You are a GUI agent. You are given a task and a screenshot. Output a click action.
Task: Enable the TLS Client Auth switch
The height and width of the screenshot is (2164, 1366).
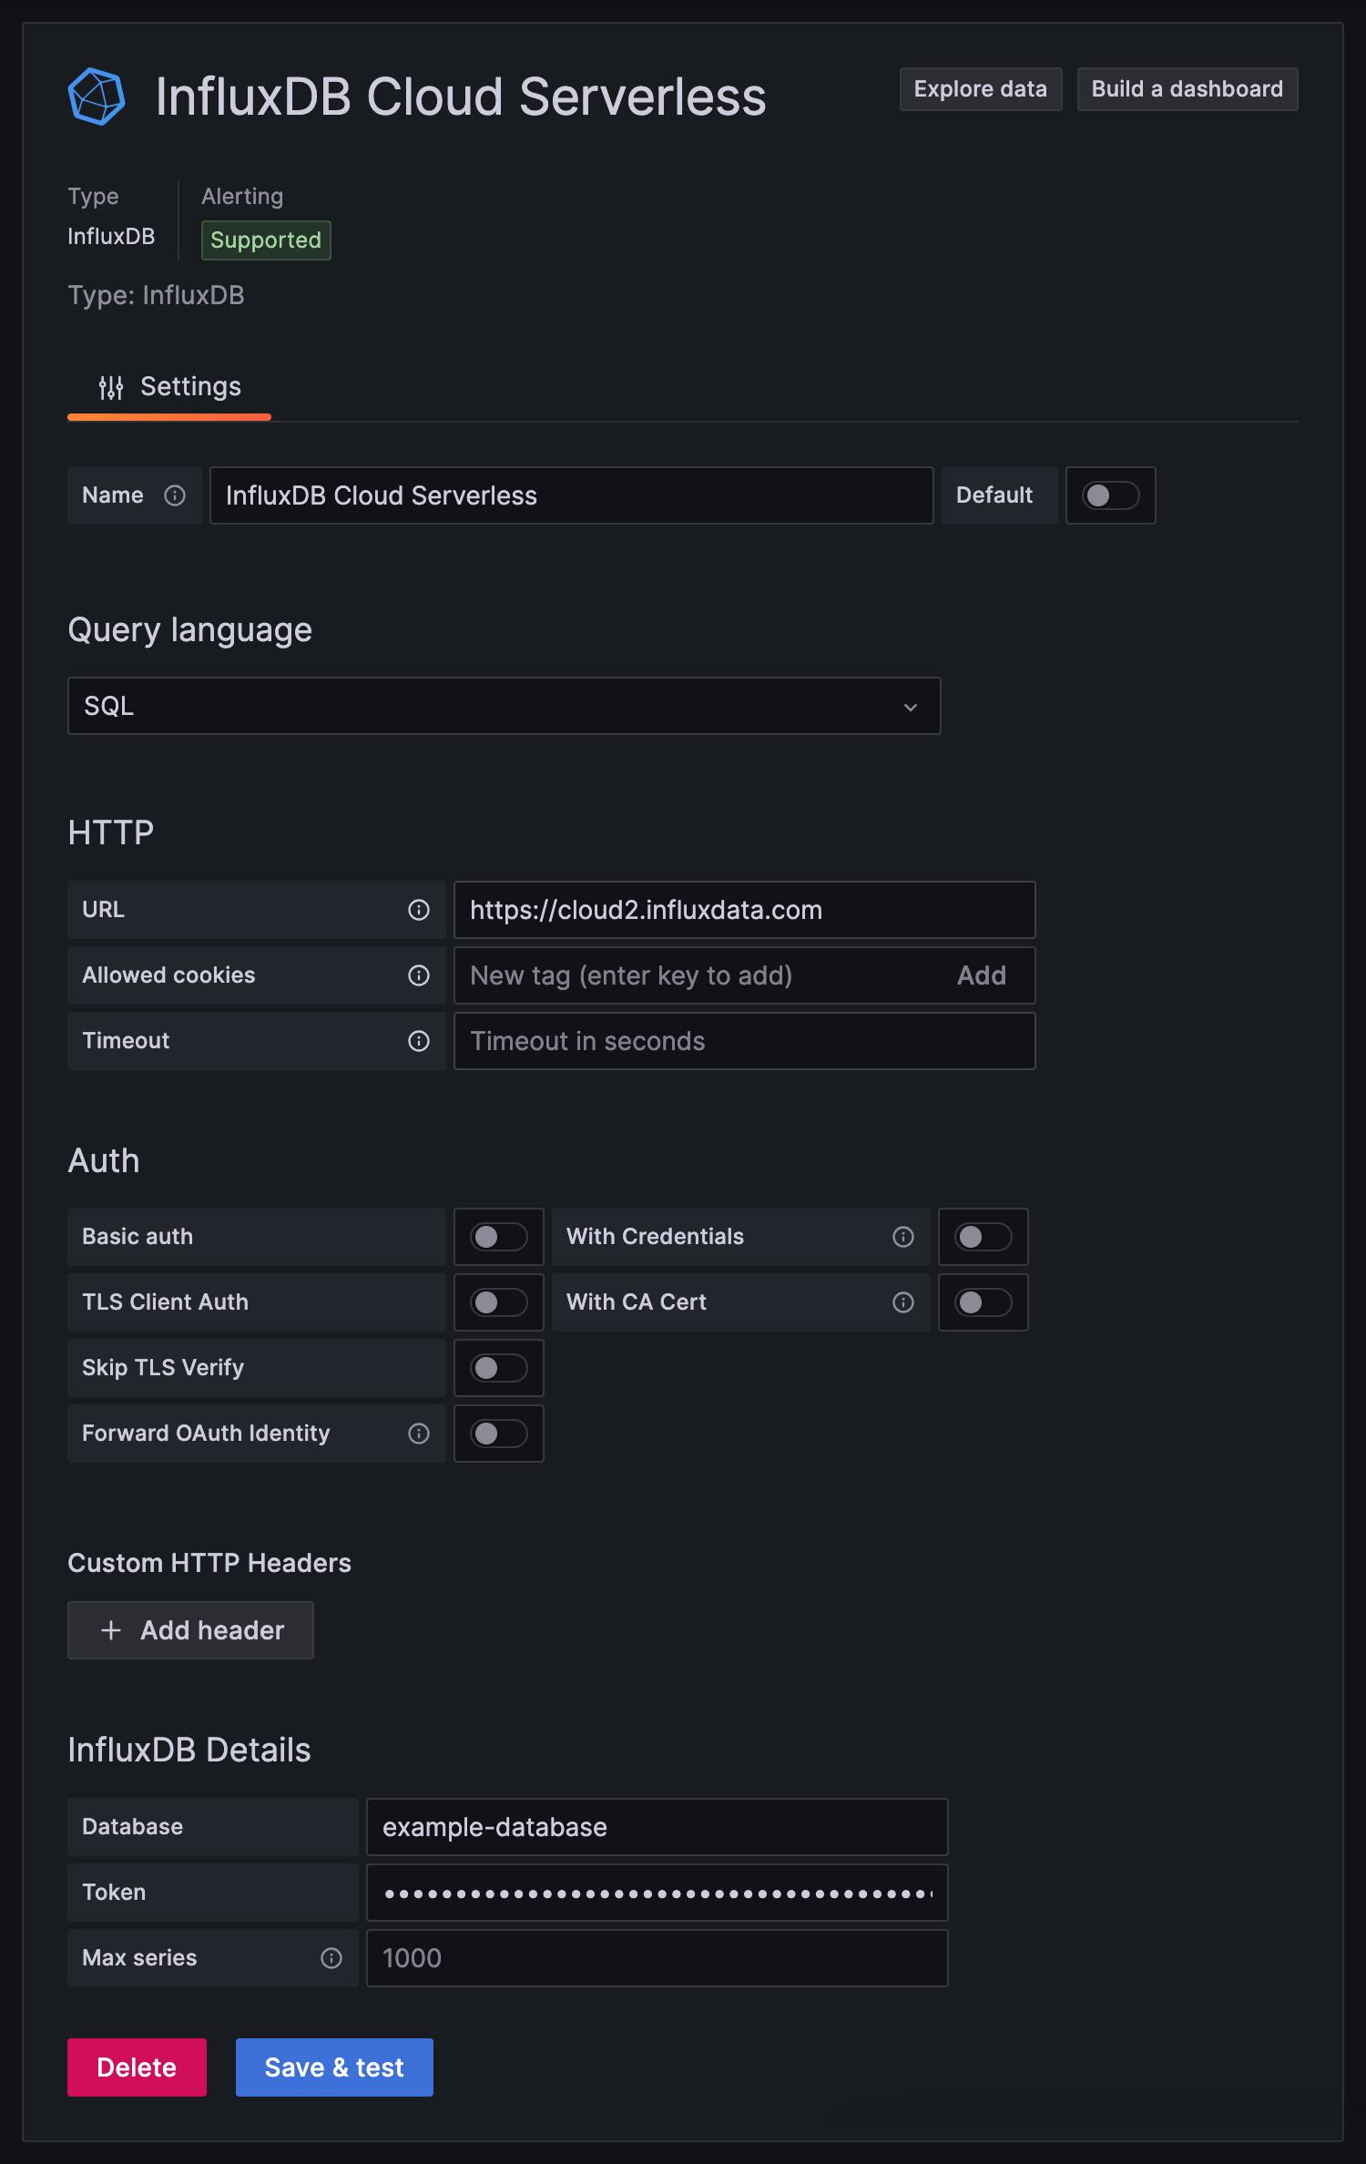click(498, 1302)
